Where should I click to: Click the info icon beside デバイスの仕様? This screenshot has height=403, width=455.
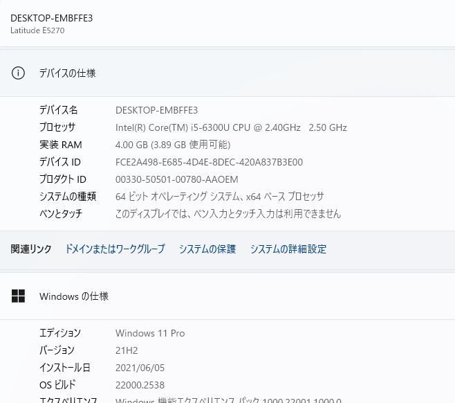(18, 73)
